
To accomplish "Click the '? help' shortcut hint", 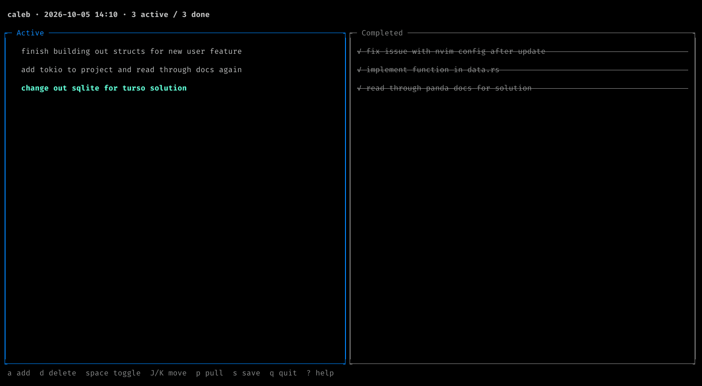I will [x=320, y=373].
